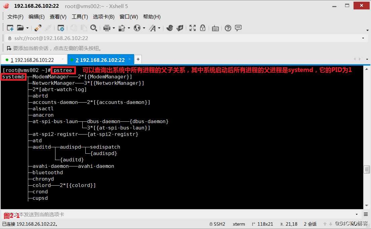The height and width of the screenshot is (229, 371).
Task: Click the lock screen padlock icon
Action: (x=203, y=28)
